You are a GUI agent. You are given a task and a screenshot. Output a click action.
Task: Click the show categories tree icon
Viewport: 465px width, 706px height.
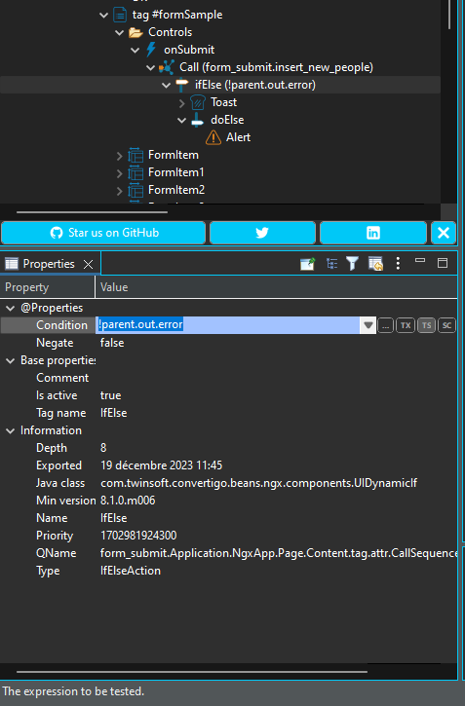(x=331, y=263)
